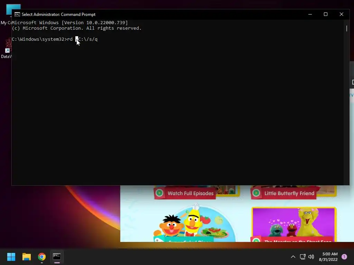Open the notification count badge

[344, 257]
